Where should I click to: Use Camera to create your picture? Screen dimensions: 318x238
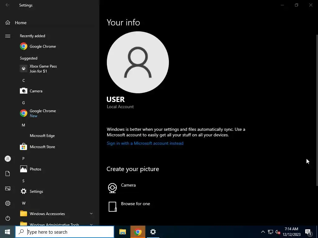[122, 187]
